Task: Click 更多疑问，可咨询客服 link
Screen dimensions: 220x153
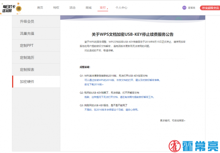Action: click(173, 121)
